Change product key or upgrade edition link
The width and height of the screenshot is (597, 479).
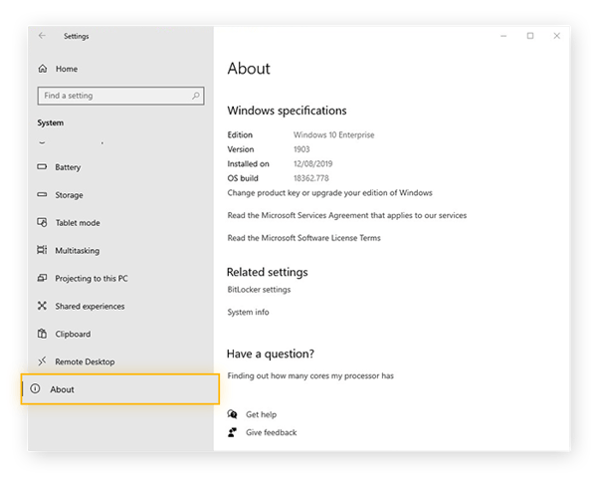(x=329, y=193)
